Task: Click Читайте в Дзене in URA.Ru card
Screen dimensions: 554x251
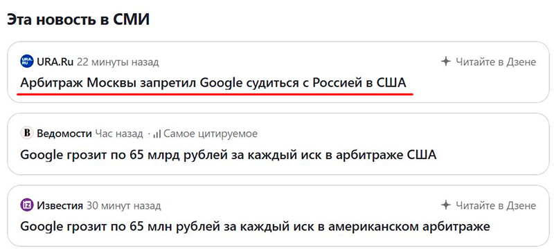Action: coord(496,62)
